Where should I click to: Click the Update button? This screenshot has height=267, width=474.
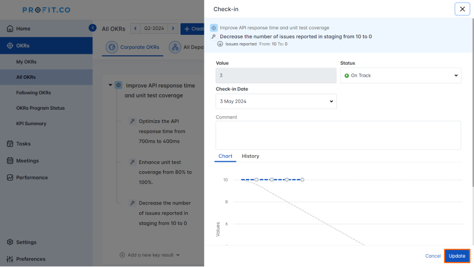[457, 256]
